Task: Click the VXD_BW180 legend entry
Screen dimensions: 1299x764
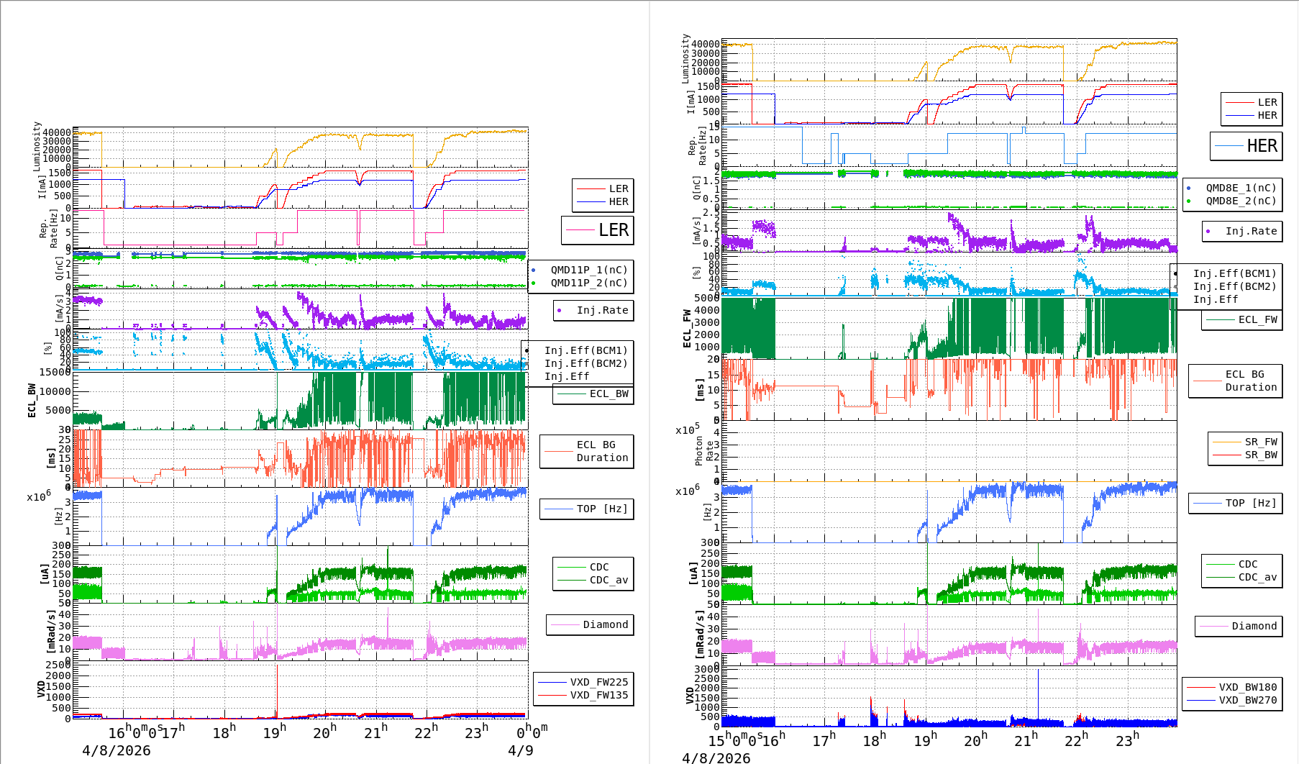Action: tap(1232, 687)
